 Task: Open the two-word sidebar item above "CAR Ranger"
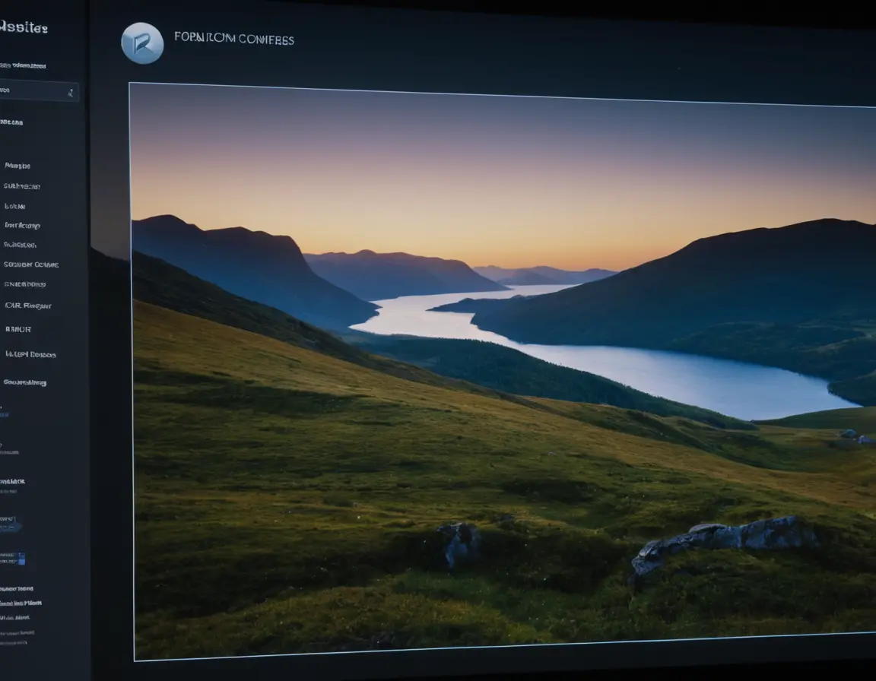tap(31, 264)
